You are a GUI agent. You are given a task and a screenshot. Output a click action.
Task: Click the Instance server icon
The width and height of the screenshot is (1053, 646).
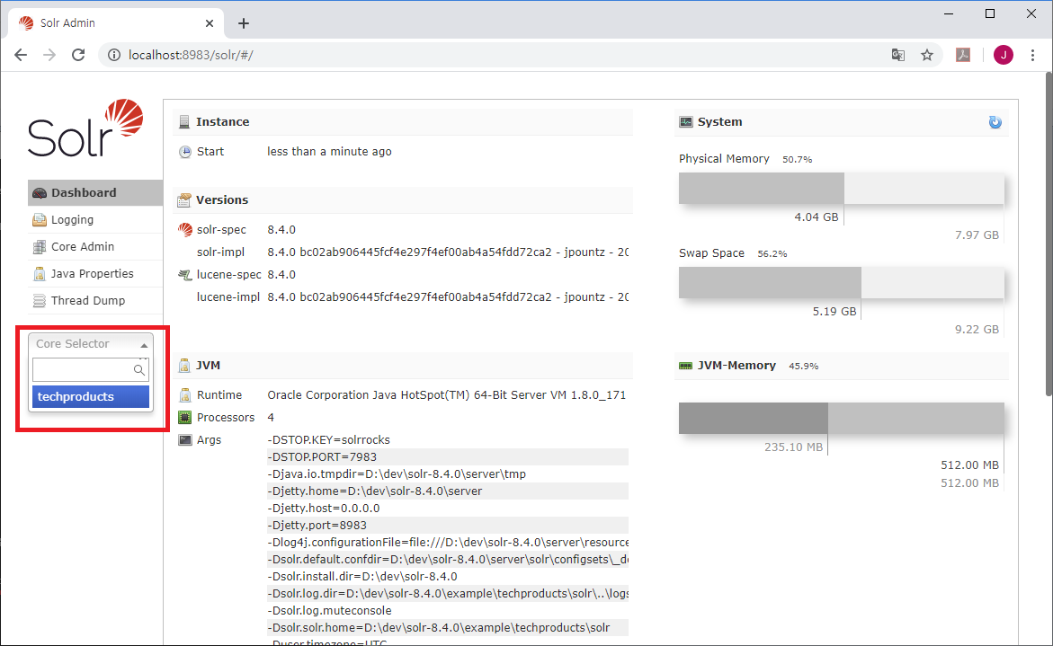[184, 122]
